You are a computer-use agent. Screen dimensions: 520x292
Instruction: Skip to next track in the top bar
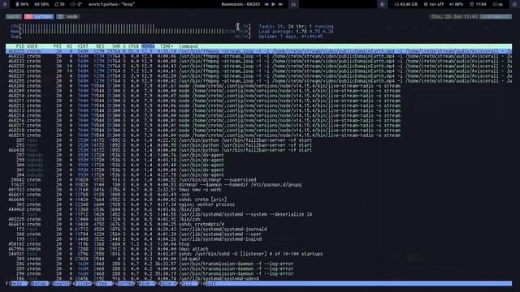click(x=280, y=4)
